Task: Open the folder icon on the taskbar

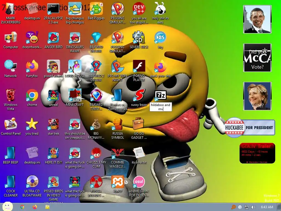Action: pyautogui.click(x=47, y=207)
